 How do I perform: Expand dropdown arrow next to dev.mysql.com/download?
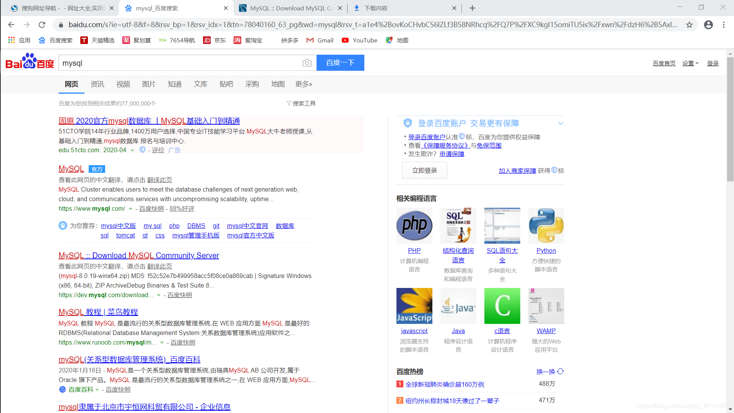pos(159,295)
